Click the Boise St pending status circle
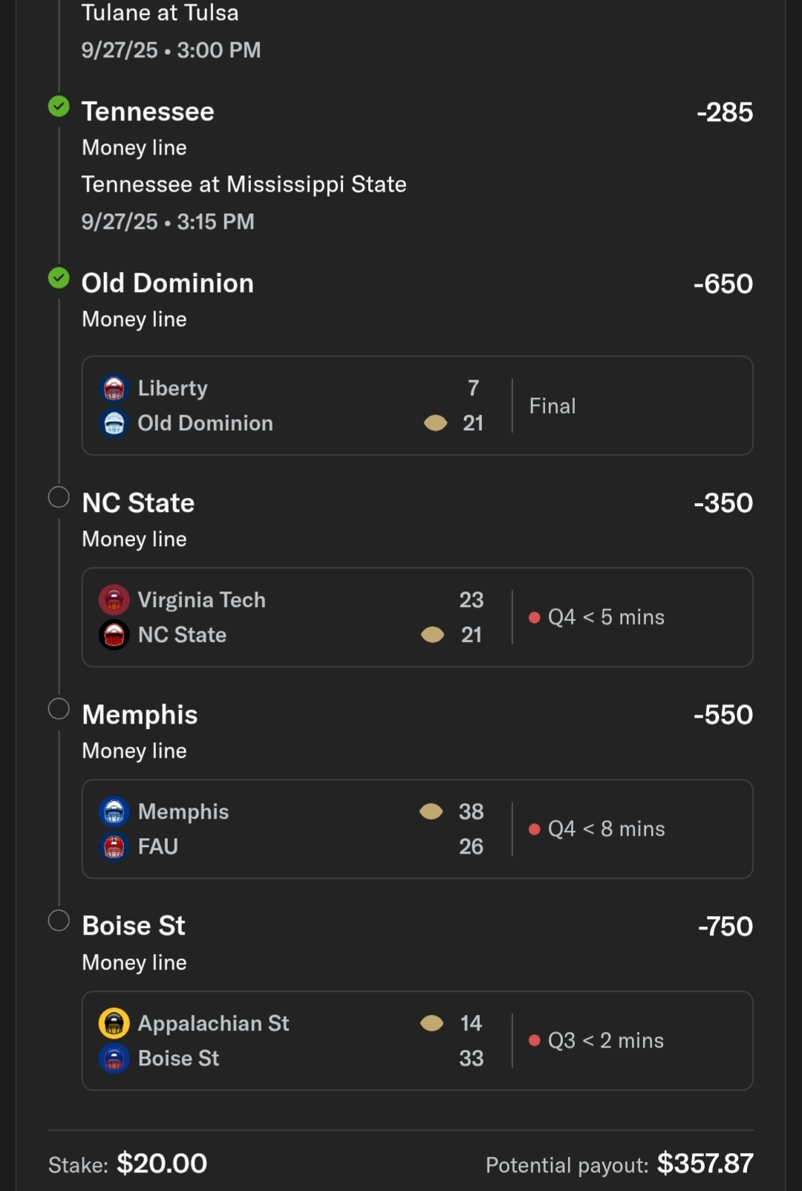The image size is (802, 1191). pyautogui.click(x=59, y=921)
